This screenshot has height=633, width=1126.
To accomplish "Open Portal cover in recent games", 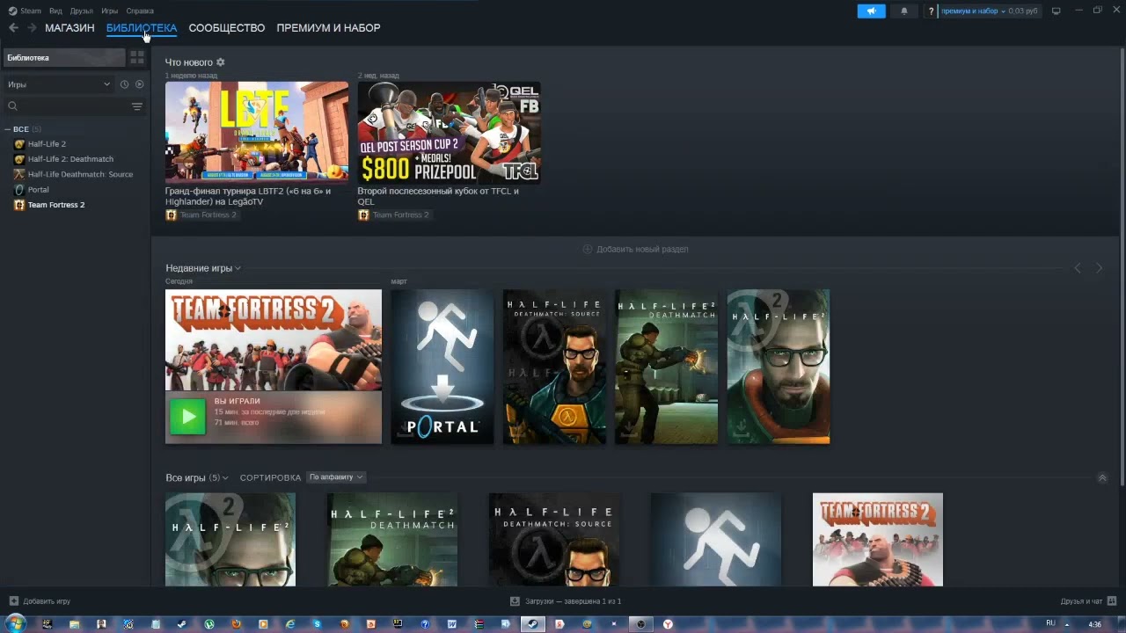I will (442, 367).
